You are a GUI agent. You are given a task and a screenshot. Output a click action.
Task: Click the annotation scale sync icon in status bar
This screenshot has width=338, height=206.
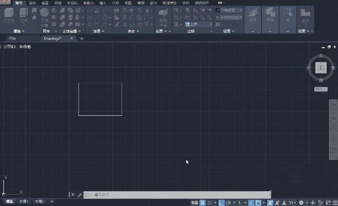pyautogui.click(x=284, y=203)
